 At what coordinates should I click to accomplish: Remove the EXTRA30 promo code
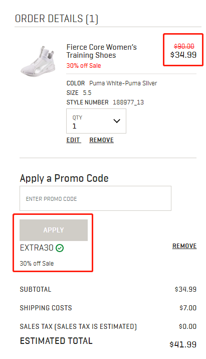[x=184, y=246]
